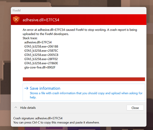This screenshot has width=153, height=130.
Task: Click the Save information arrow icon
Action: (x=26, y=88)
